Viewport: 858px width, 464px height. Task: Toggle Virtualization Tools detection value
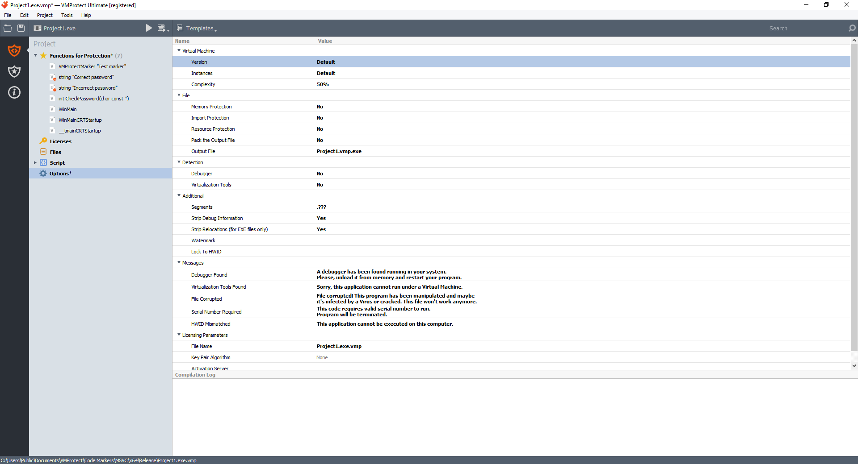pyautogui.click(x=320, y=185)
